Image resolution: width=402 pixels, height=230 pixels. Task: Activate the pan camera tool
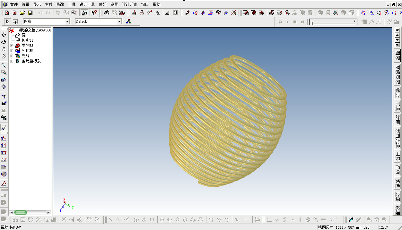coord(4,35)
